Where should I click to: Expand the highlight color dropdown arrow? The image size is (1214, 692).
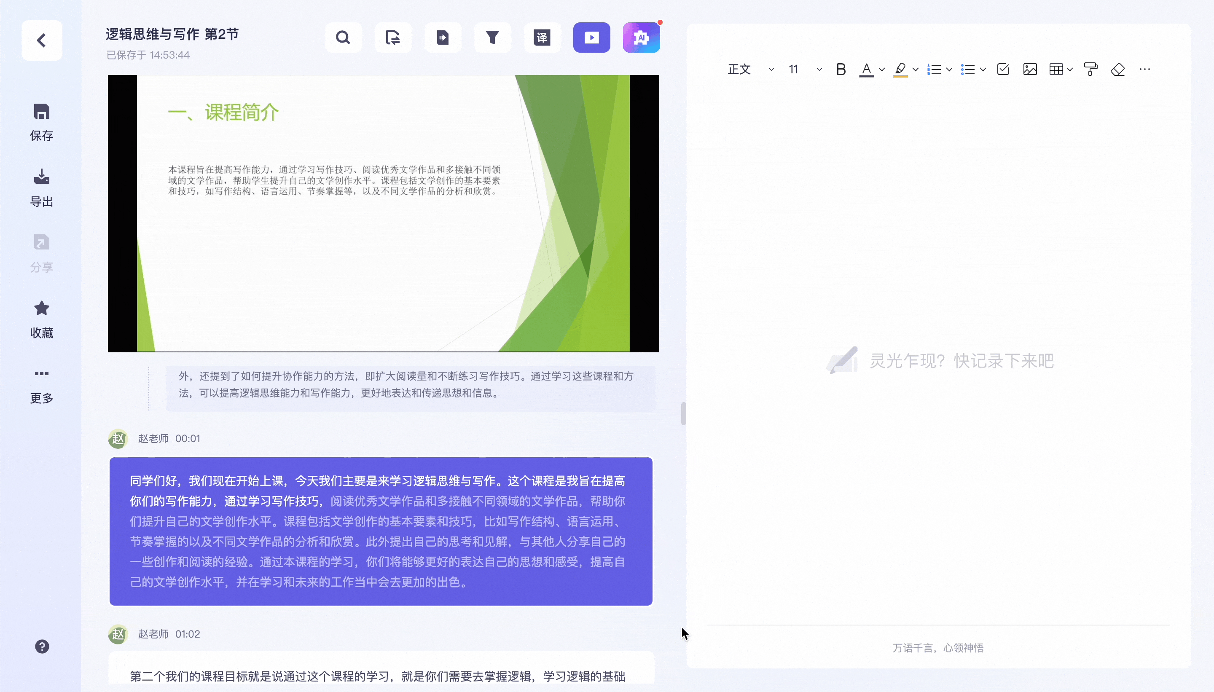916,70
